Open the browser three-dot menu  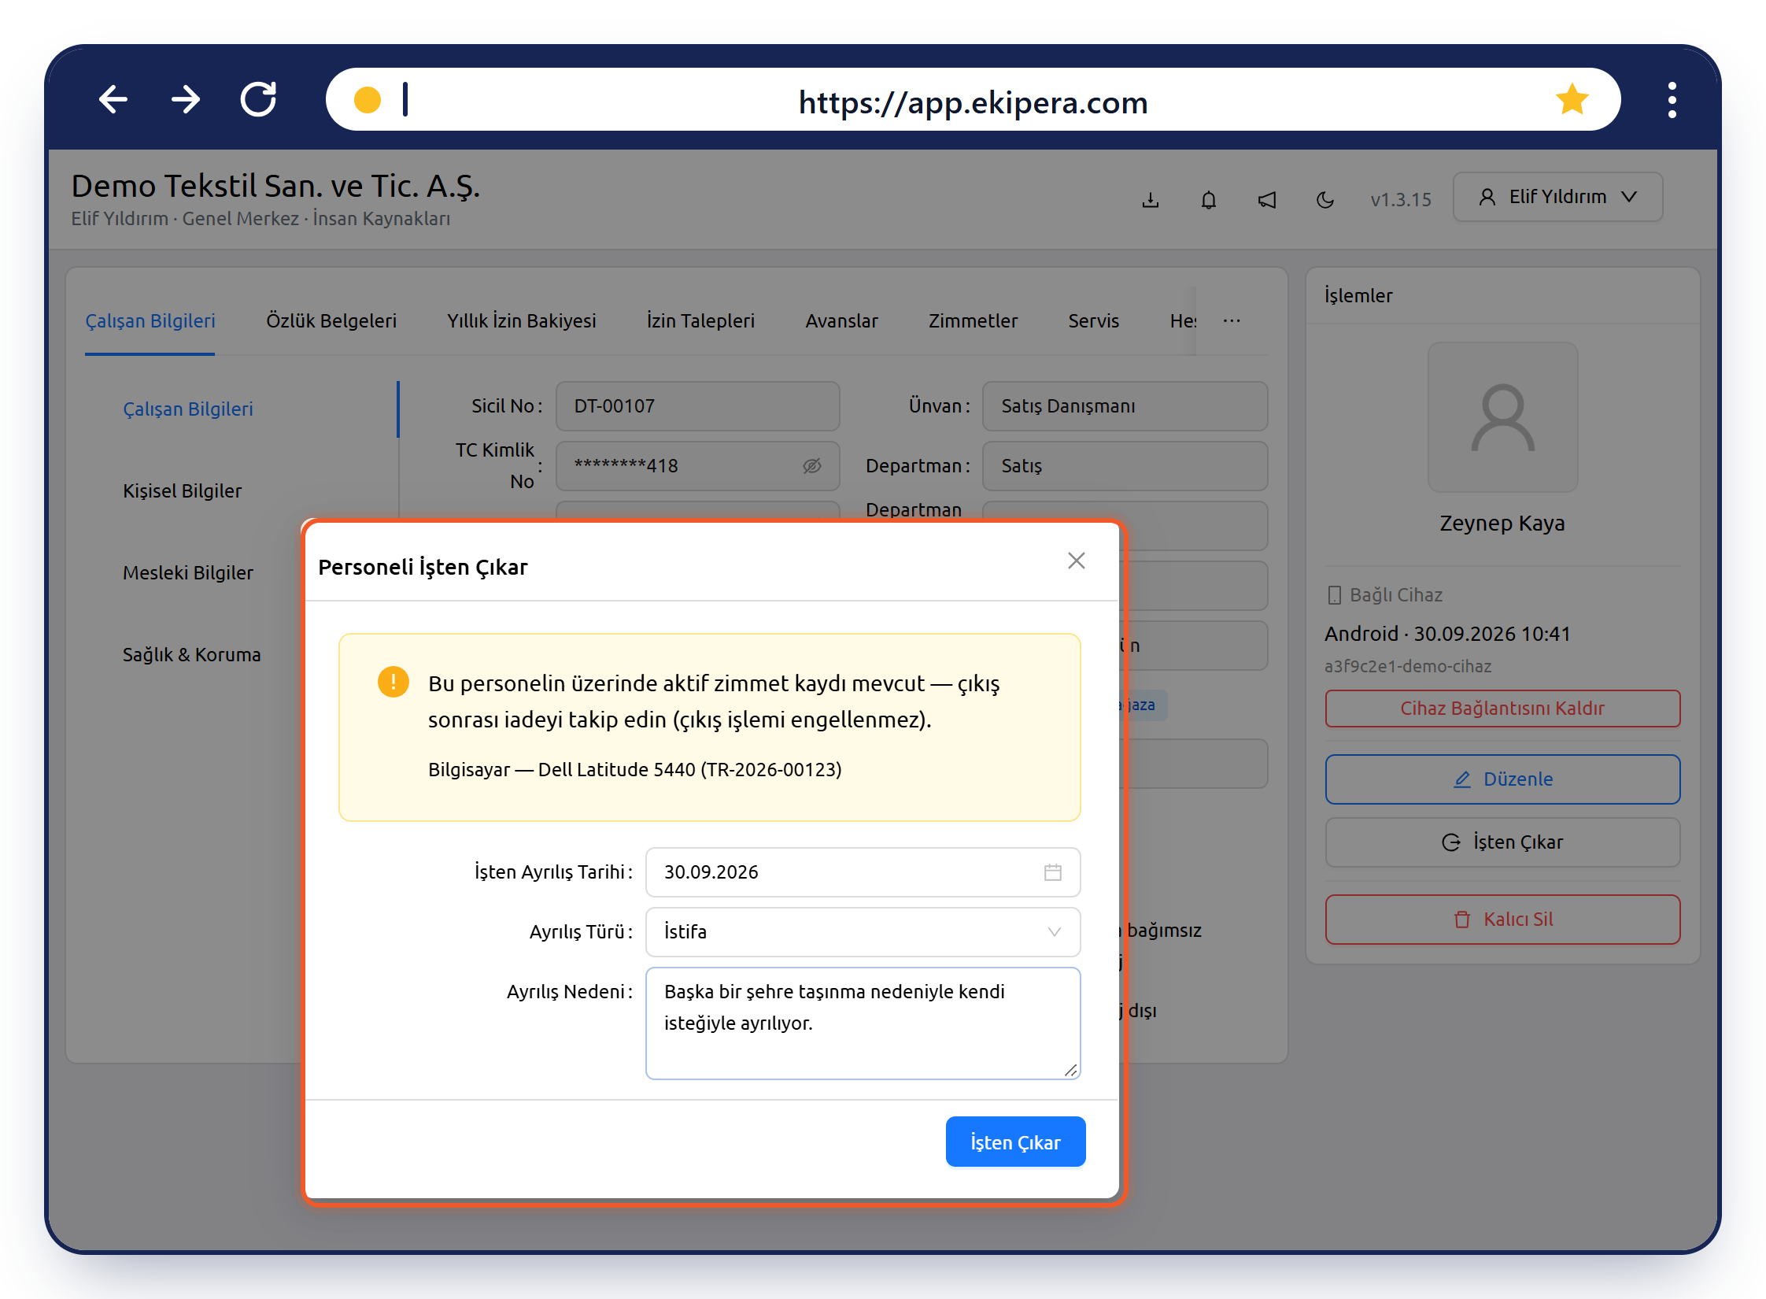pyautogui.click(x=1672, y=100)
